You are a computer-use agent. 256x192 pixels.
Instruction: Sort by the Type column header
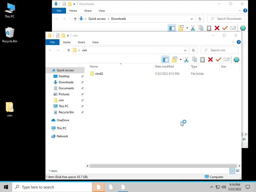click(194, 66)
